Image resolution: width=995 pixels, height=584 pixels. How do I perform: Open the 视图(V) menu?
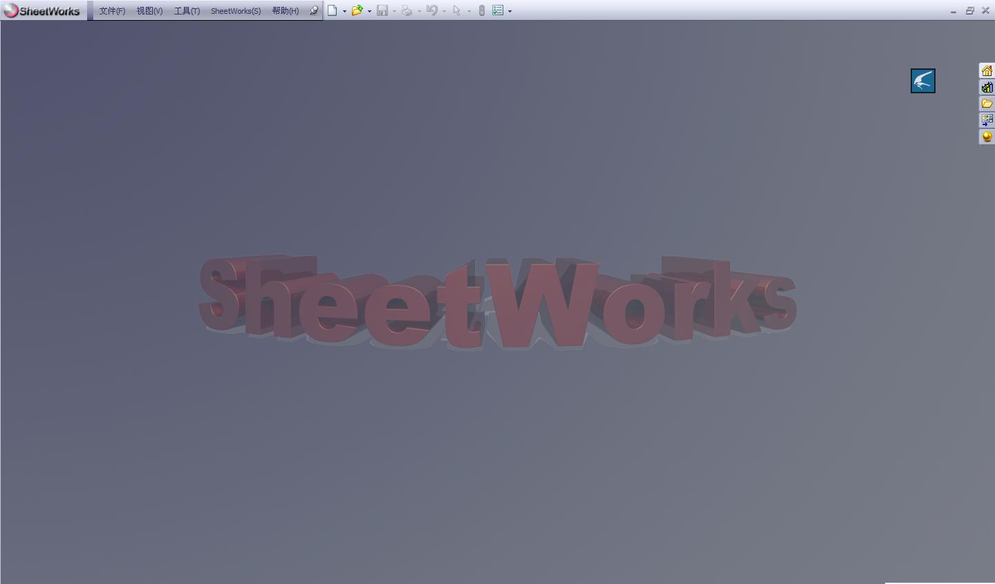coord(148,10)
